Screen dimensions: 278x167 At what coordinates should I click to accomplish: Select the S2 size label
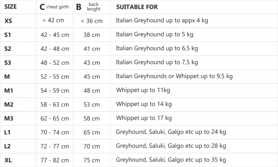coord(8,49)
